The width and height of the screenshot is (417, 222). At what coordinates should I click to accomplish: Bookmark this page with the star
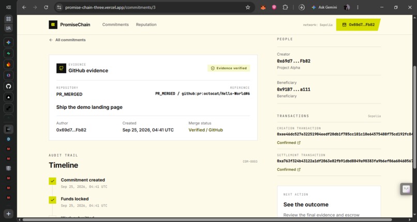pyautogui.click(x=248, y=7)
